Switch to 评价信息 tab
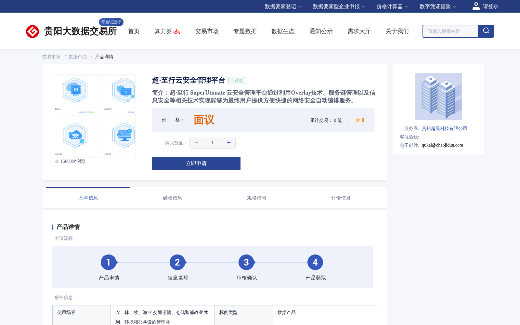 [x=341, y=198]
